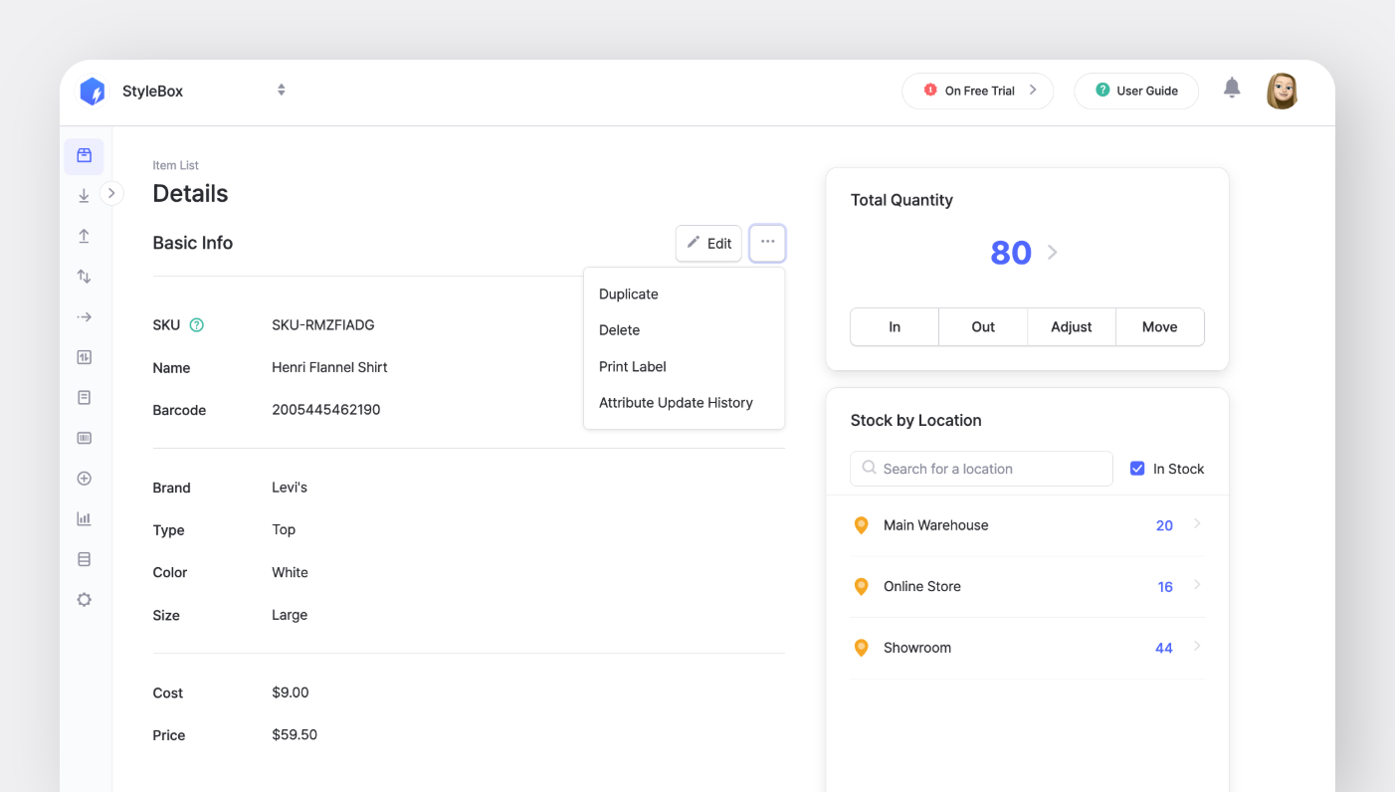
Task: Click the Stock In download arrow icon
Action: point(85,196)
